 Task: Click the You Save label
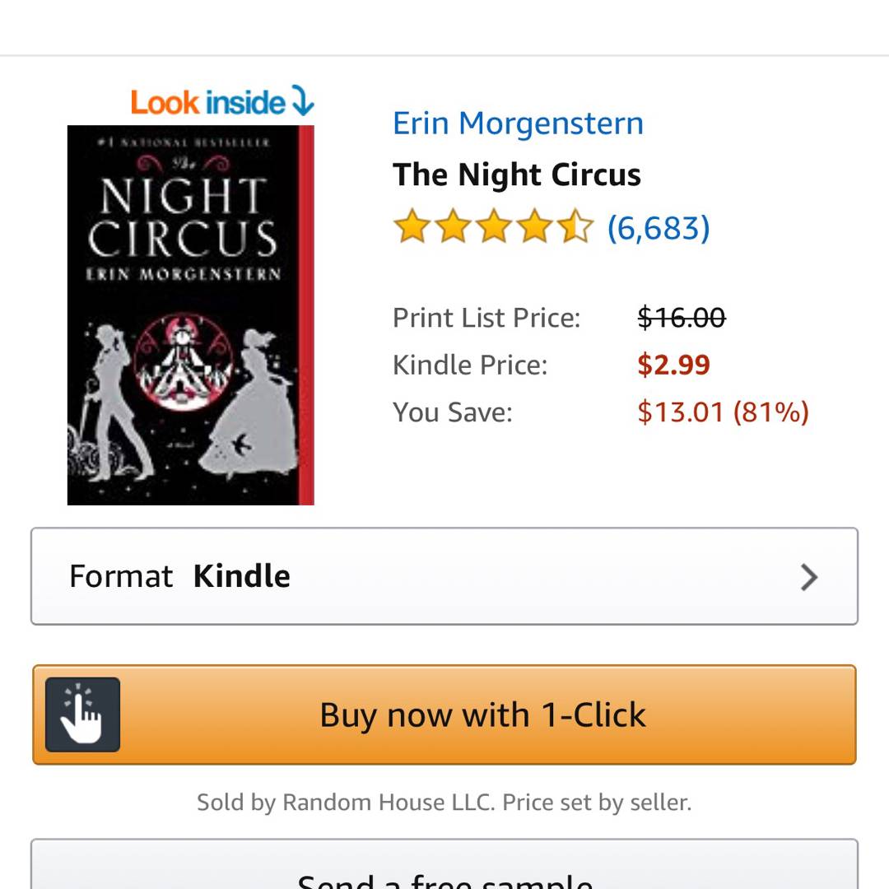pyautogui.click(x=452, y=412)
